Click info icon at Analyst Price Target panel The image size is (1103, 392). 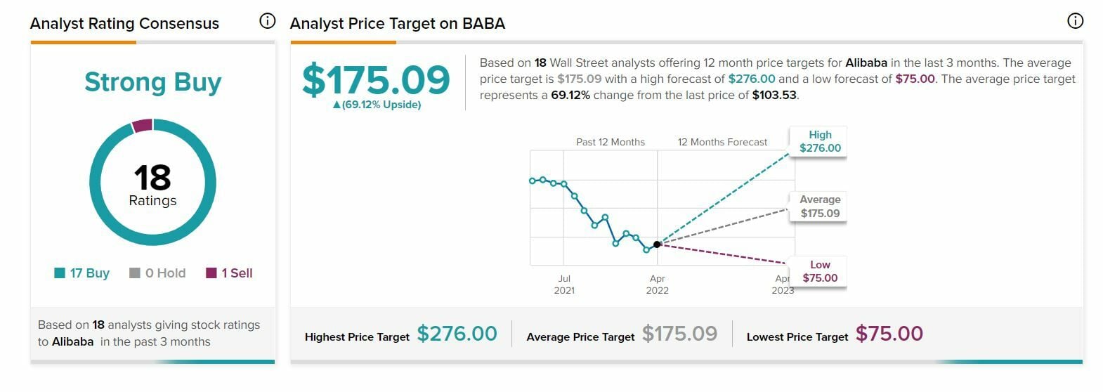click(1075, 21)
